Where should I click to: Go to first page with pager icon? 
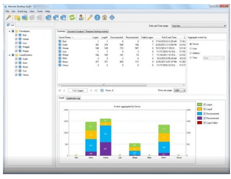point(59,90)
